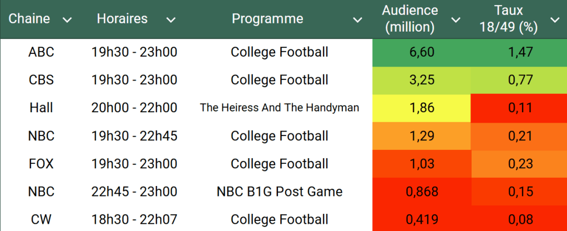
Task: Click the Programme header text
Action: click(267, 19)
